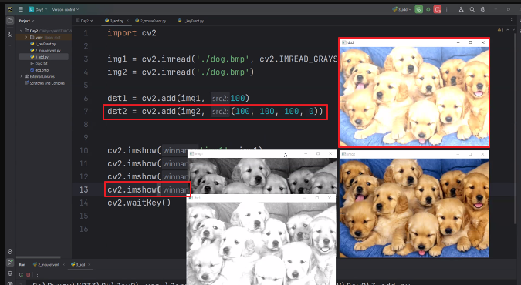The width and height of the screenshot is (521, 285).
Task: Switch to the 3_add.py editor tab
Action: point(115,21)
